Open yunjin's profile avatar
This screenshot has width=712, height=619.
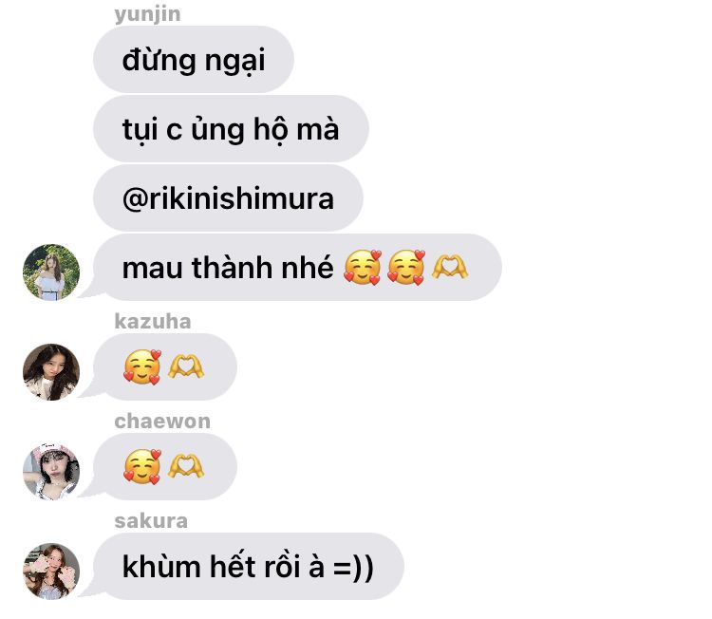(51, 272)
